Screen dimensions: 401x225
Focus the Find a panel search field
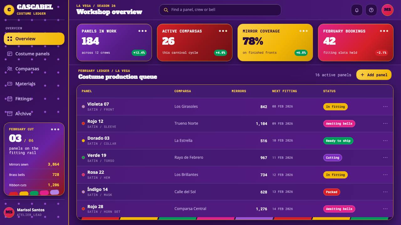(220, 10)
